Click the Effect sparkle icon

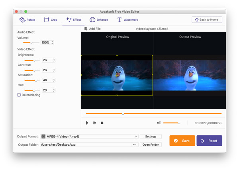69,20
